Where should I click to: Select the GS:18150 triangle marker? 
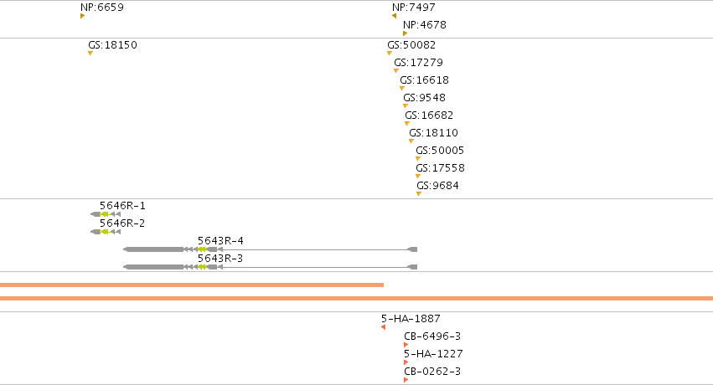pos(90,53)
